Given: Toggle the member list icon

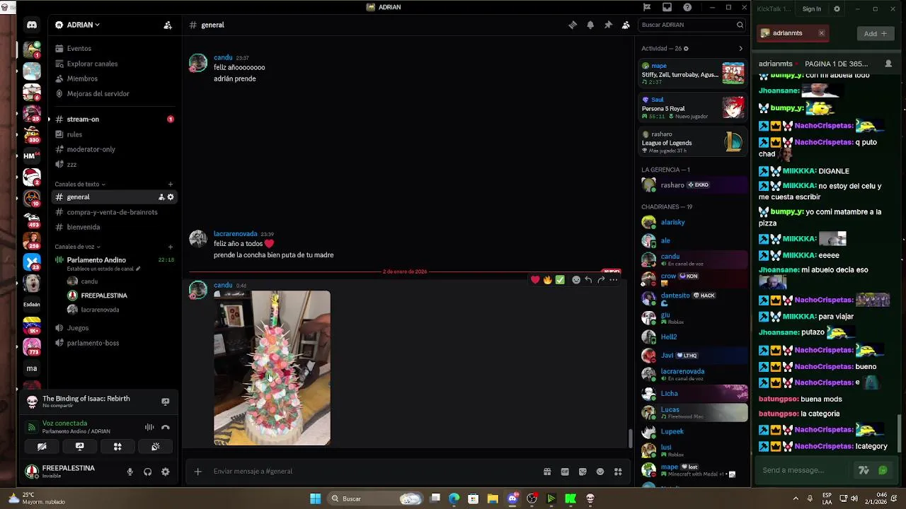Looking at the screenshot, I should [x=626, y=25].
